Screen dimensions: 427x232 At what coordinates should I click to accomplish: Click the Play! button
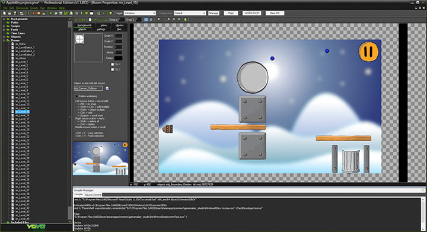(231, 13)
